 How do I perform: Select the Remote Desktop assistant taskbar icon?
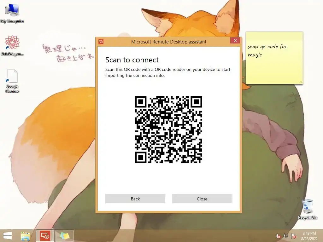[x=45, y=236]
